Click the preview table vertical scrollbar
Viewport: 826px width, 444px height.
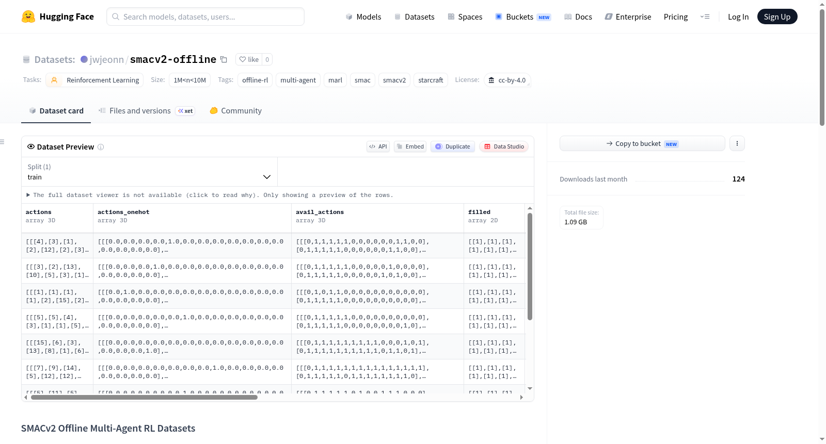(530, 267)
